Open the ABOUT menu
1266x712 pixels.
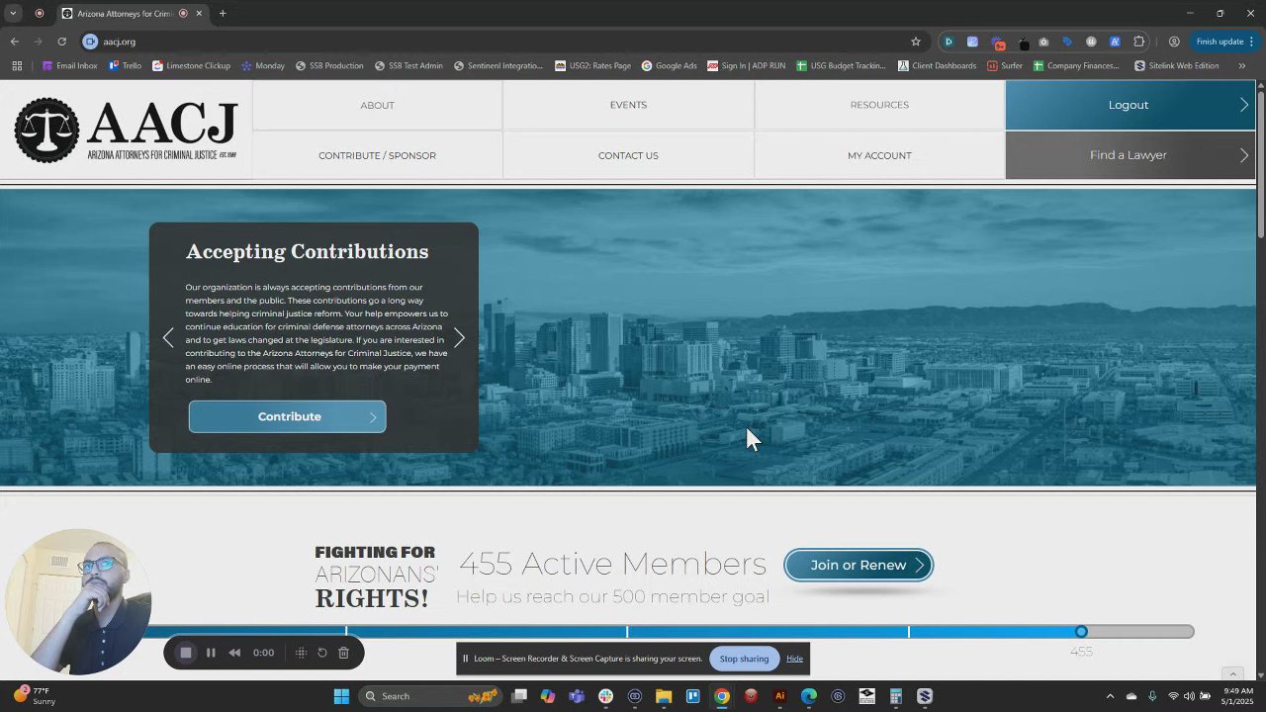click(377, 105)
